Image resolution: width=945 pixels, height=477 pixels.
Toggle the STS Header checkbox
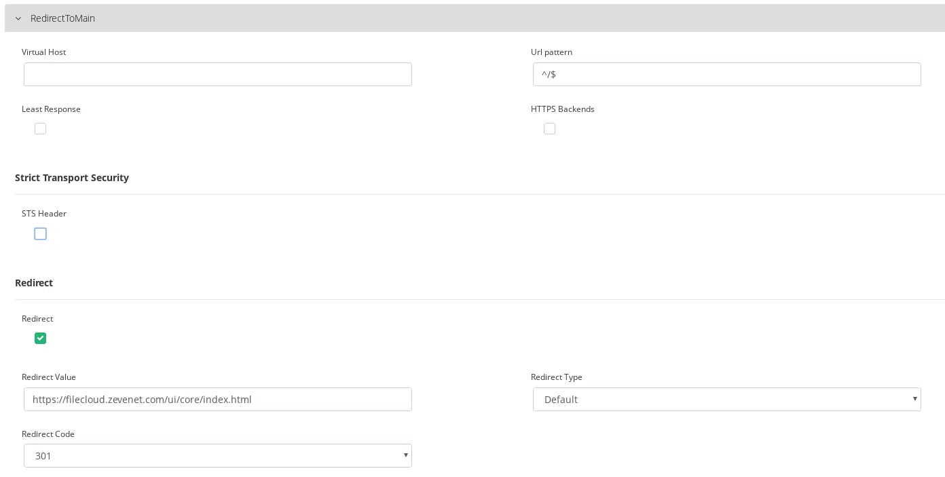point(41,233)
